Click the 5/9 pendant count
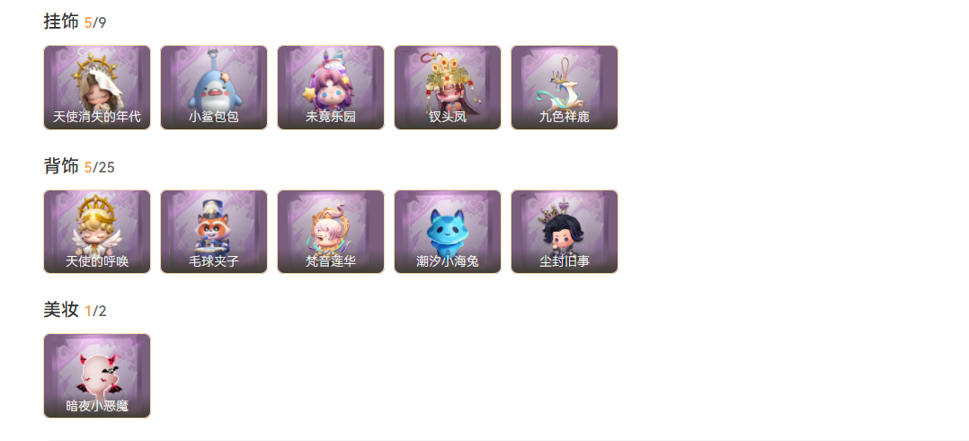Screen dimensions: 969x441 pyautogui.click(x=95, y=22)
